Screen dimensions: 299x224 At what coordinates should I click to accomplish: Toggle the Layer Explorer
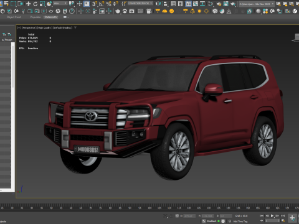click(x=181, y=4)
